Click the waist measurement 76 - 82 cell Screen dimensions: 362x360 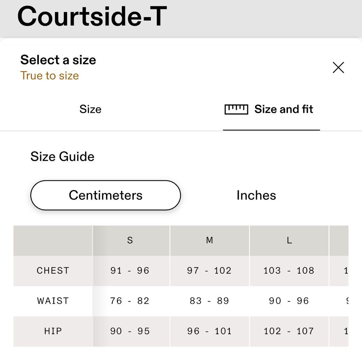(x=130, y=301)
